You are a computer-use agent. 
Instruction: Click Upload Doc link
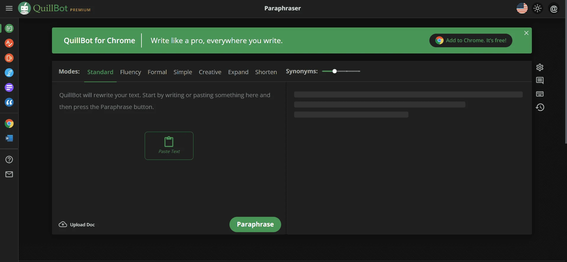(x=77, y=224)
